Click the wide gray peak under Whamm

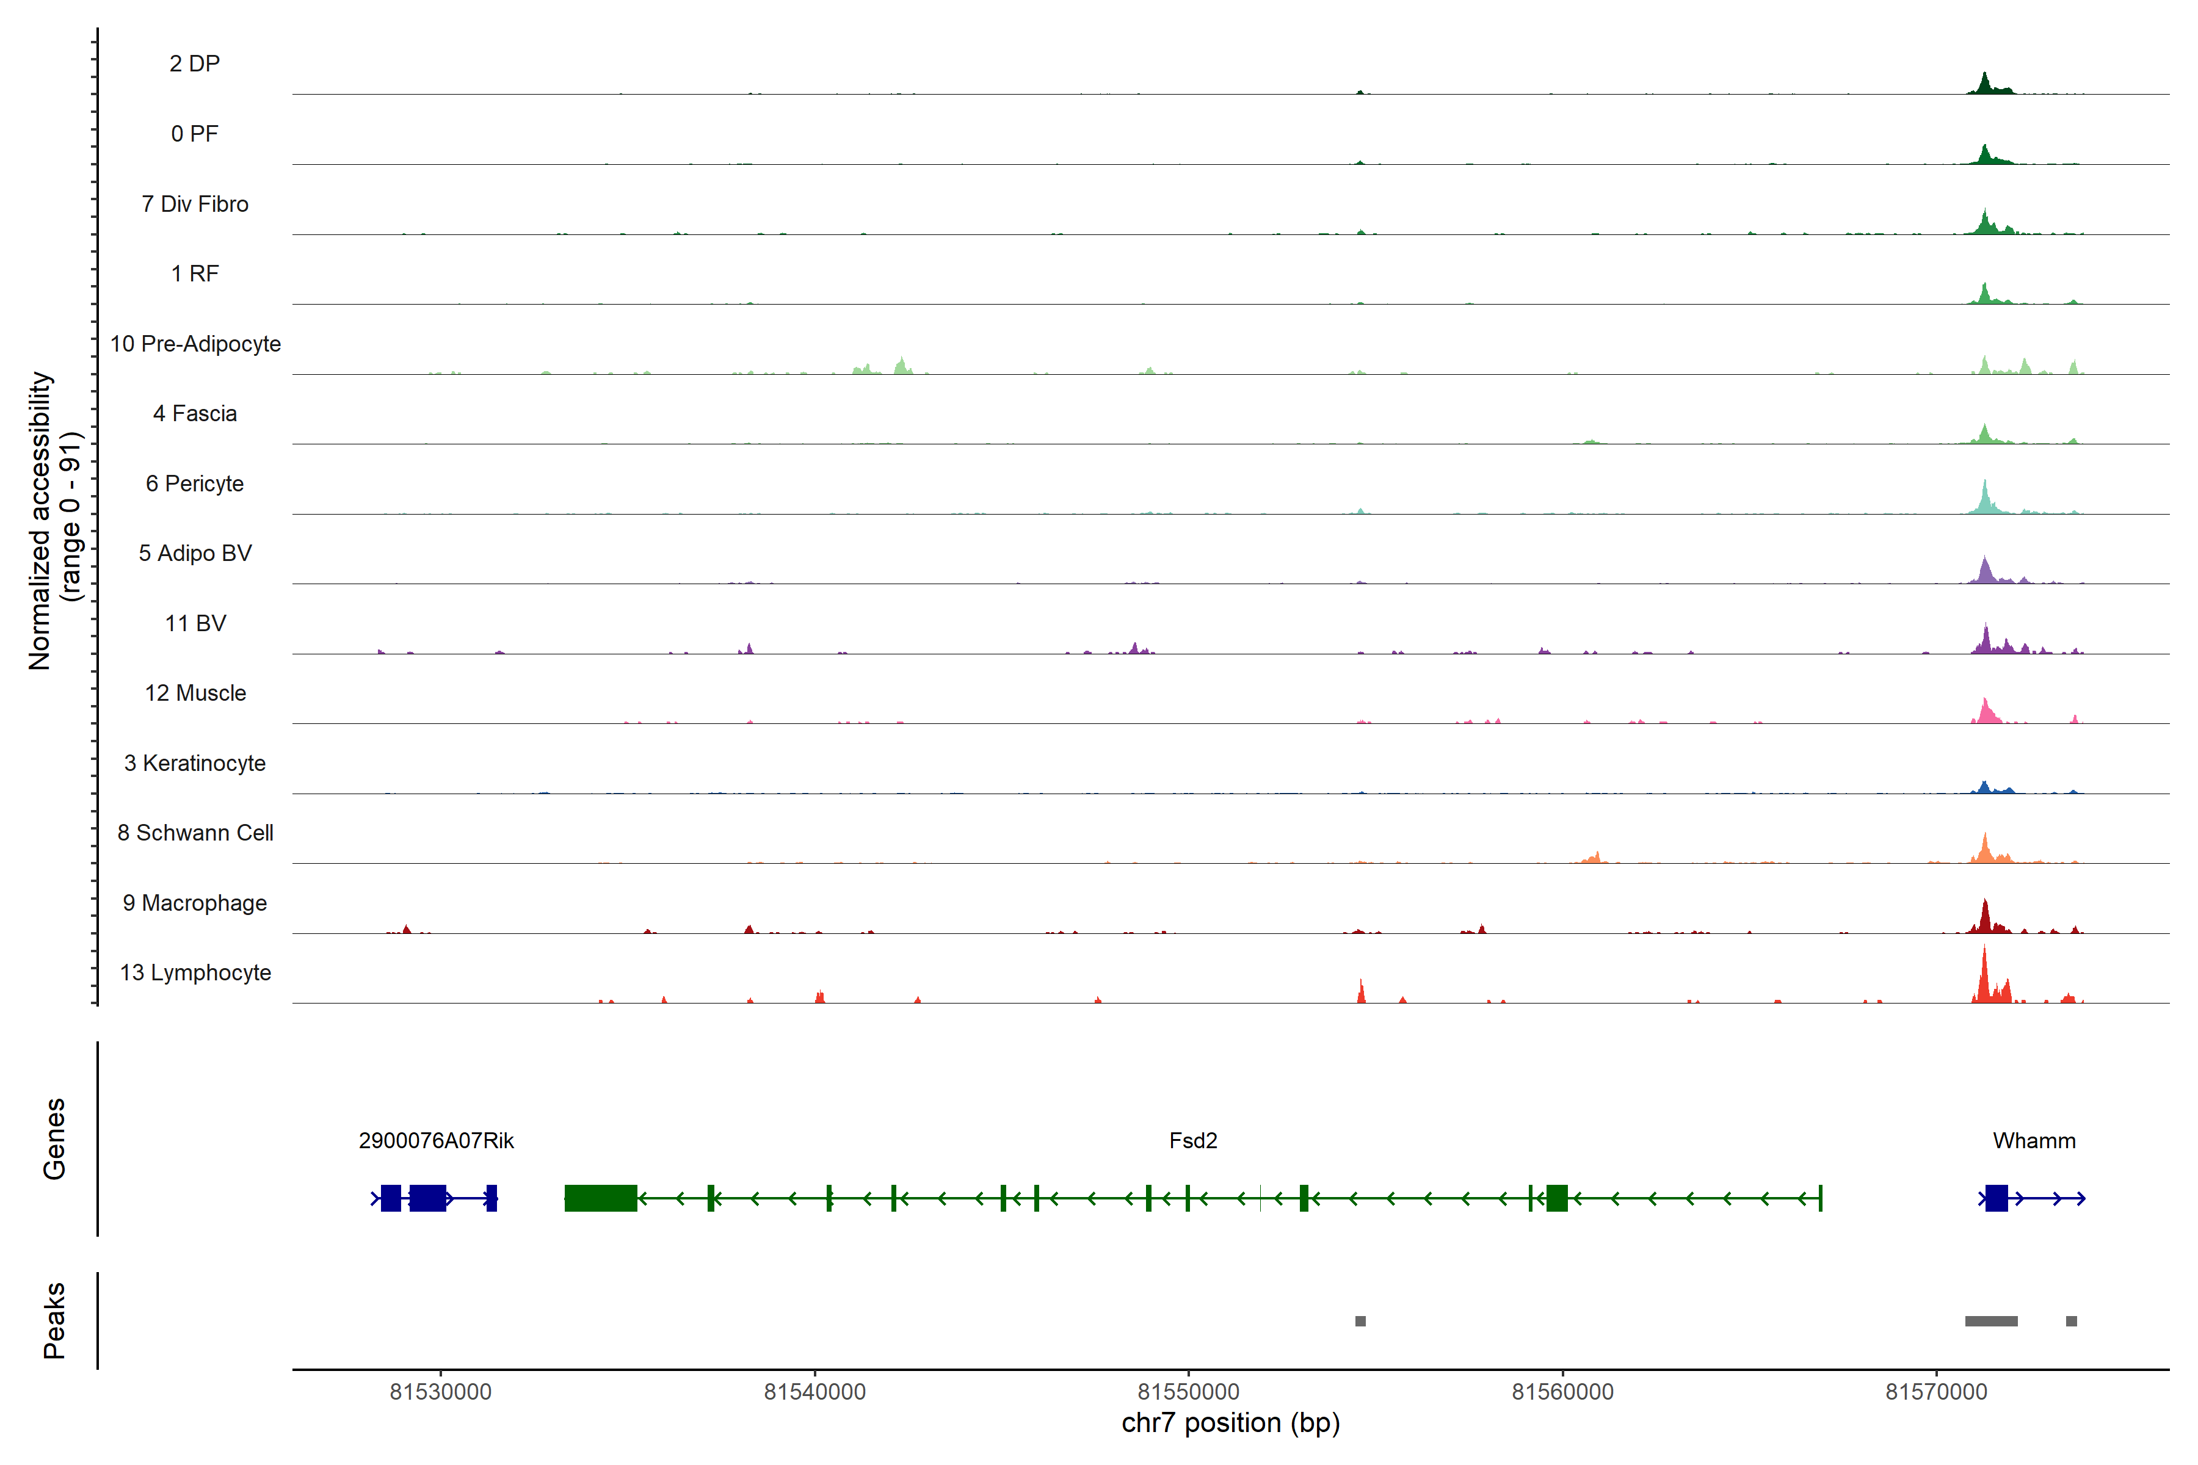click(x=1990, y=1321)
